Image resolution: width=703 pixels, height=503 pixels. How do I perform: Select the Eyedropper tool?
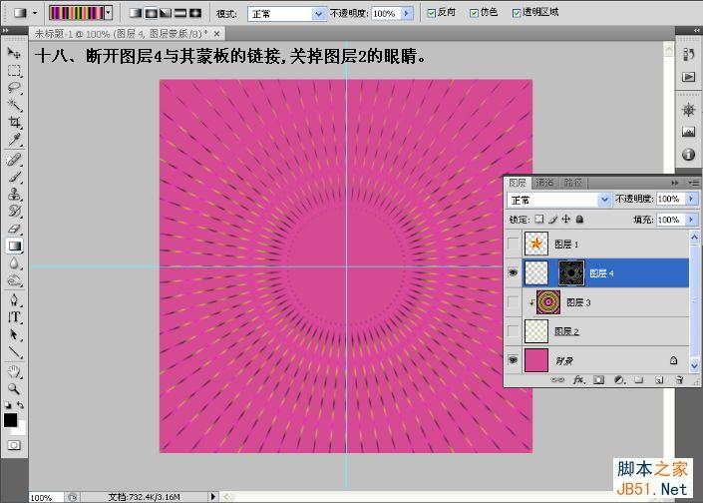pos(14,140)
